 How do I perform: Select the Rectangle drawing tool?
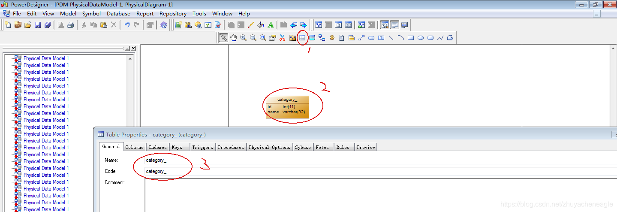411,38
